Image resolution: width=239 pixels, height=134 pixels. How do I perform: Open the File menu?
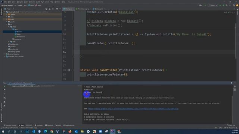click(x=6, y=2)
